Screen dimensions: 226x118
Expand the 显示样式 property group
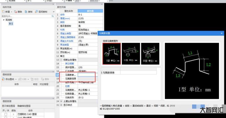tap(61, 105)
